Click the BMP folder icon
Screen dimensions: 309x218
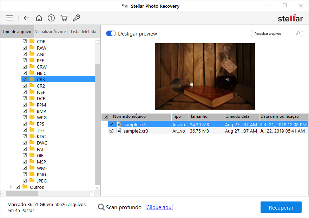coord(32,111)
